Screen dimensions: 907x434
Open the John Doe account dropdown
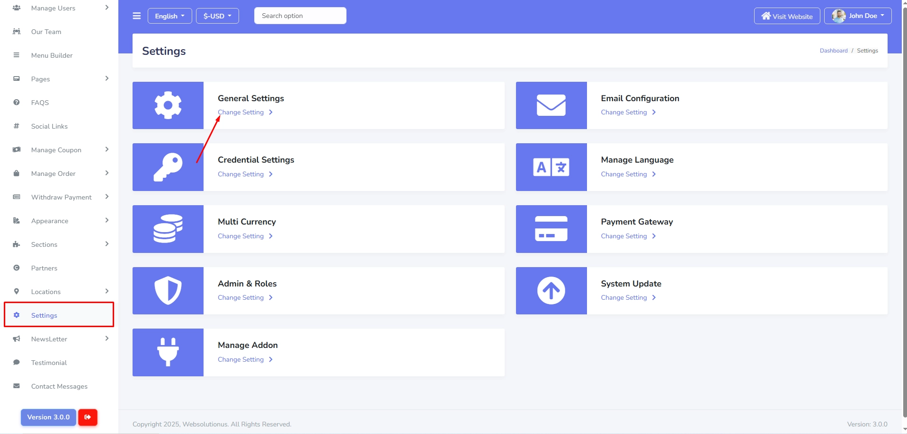pyautogui.click(x=857, y=16)
